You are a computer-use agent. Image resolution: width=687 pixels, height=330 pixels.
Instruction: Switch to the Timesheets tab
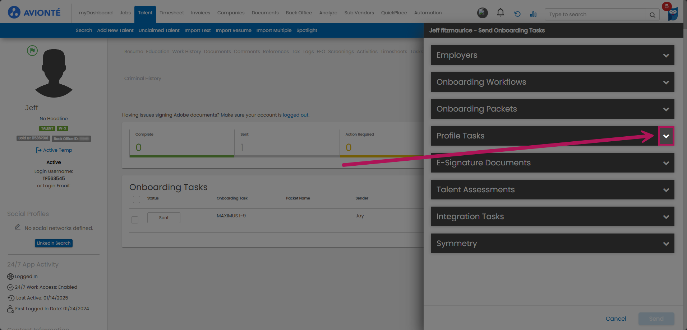pyautogui.click(x=393, y=52)
